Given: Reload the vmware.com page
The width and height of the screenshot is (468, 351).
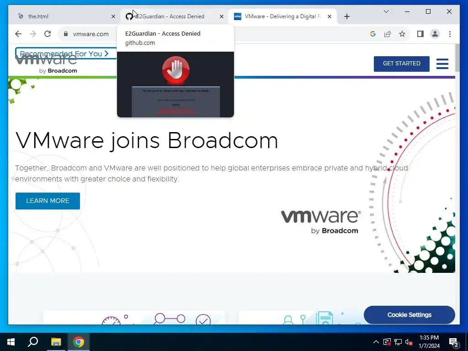Looking at the screenshot, I should (x=48, y=34).
